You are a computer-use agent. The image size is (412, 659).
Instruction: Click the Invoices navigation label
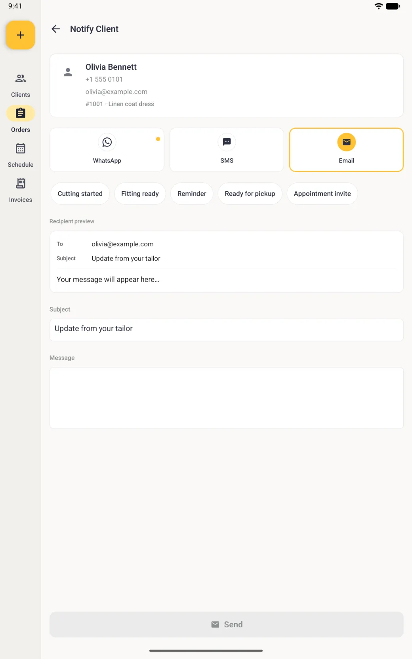click(x=21, y=200)
